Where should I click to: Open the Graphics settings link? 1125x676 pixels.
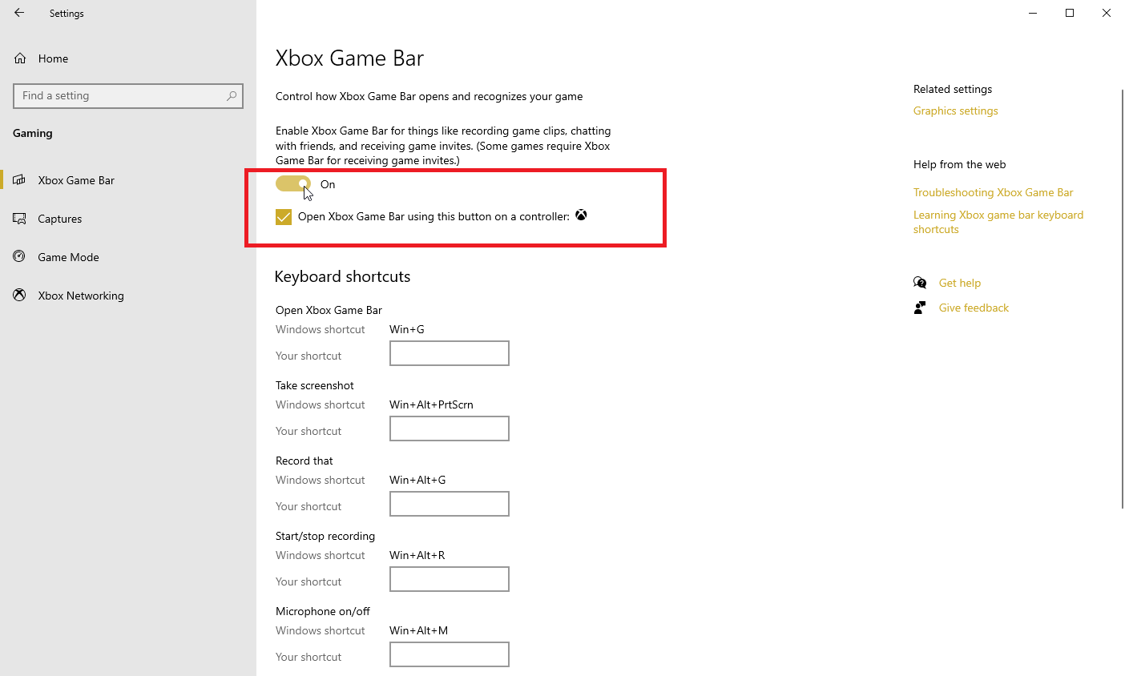tap(955, 111)
